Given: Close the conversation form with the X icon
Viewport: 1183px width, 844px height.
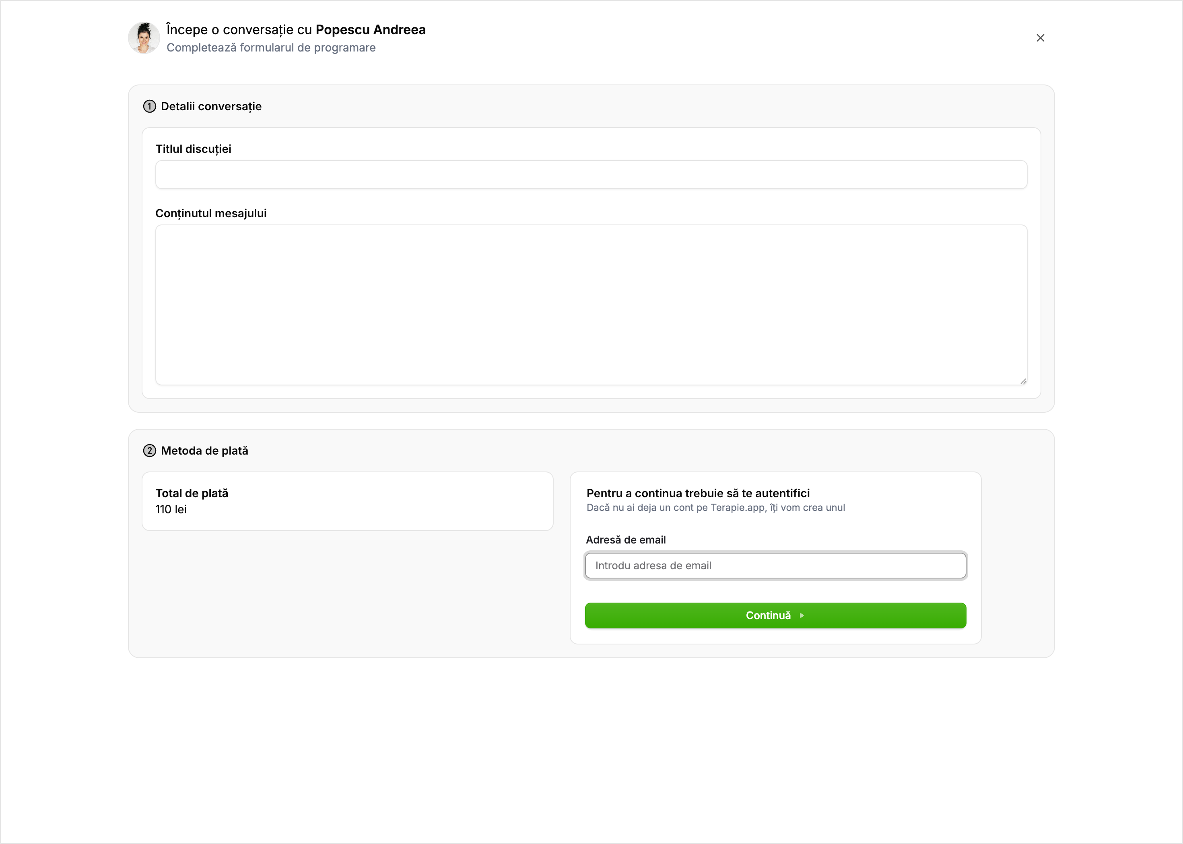Looking at the screenshot, I should click(x=1040, y=38).
